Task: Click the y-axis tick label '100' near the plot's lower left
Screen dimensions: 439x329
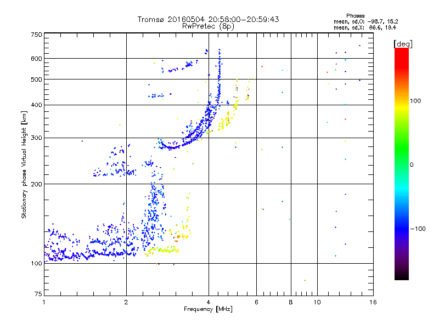Action: tap(36, 263)
